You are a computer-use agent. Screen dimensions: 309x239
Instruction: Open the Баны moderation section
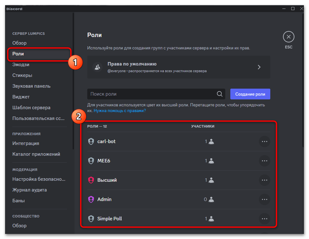18,201
